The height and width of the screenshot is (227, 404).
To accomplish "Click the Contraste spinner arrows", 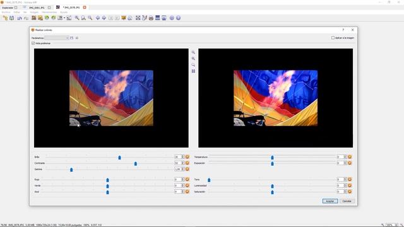I will tap(182, 163).
